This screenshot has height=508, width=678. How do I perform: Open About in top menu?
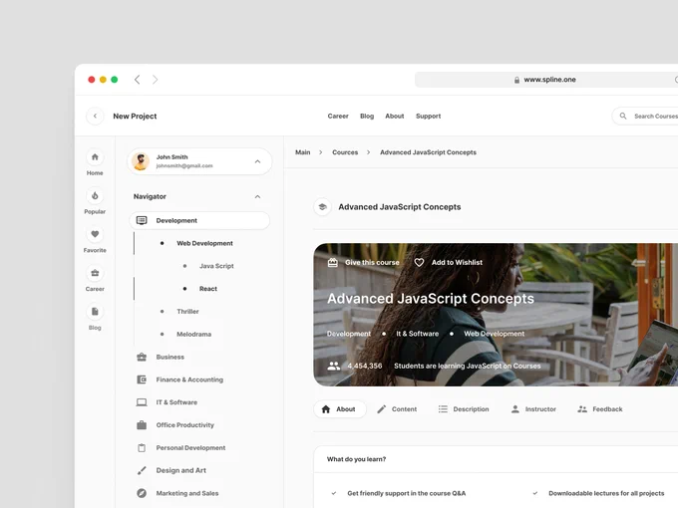click(x=395, y=117)
